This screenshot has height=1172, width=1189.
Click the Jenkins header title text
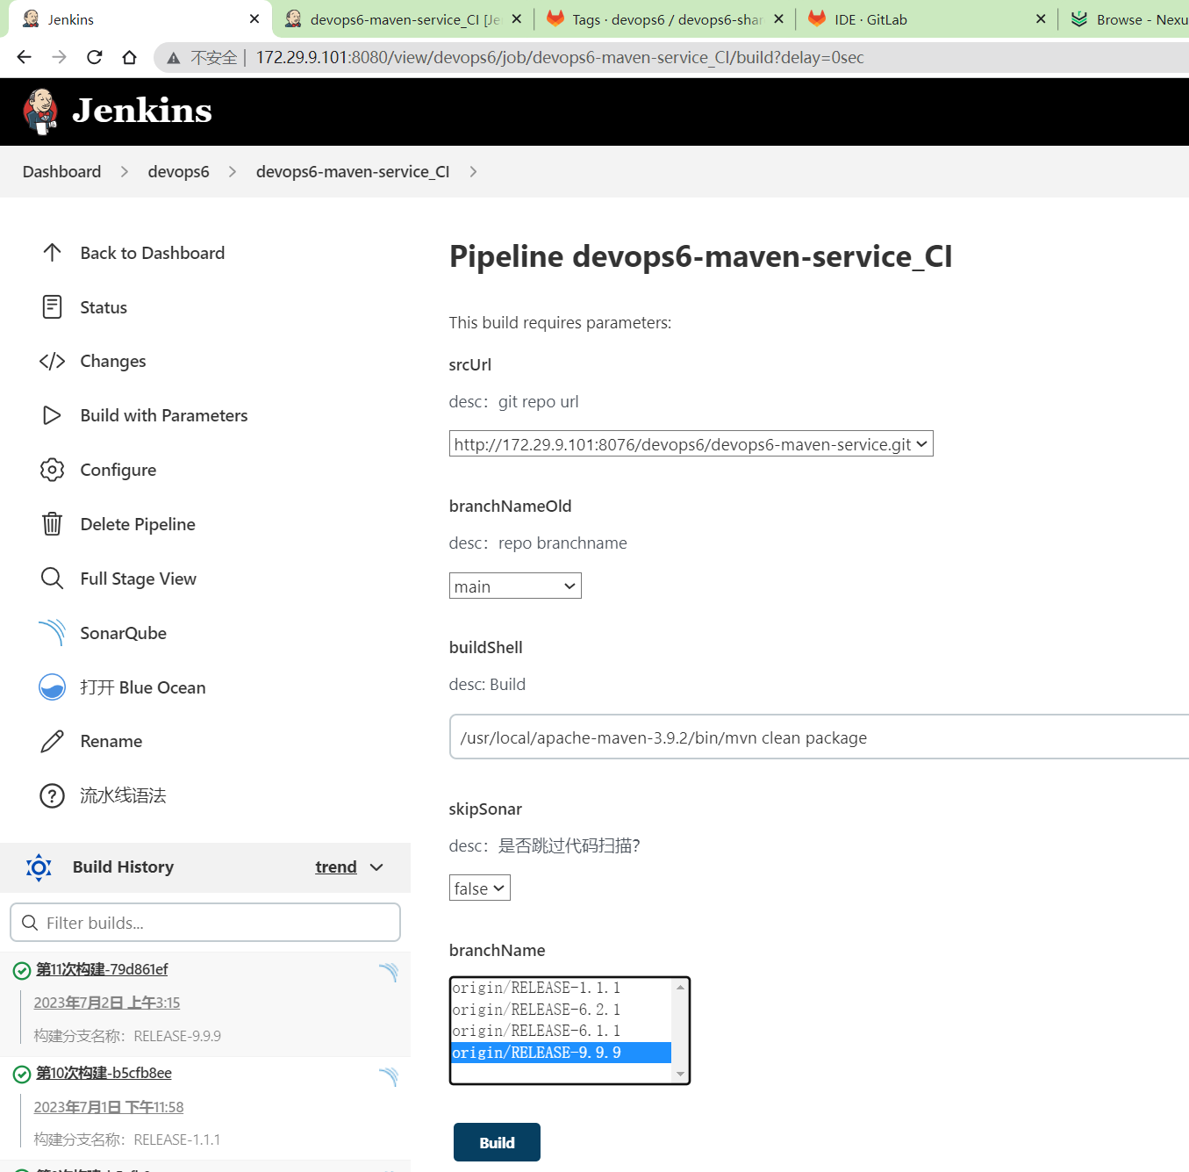coord(142,111)
